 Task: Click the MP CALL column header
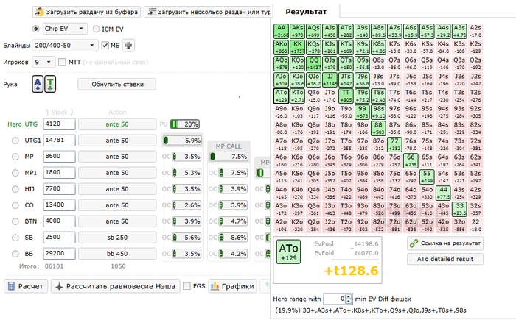(229, 146)
